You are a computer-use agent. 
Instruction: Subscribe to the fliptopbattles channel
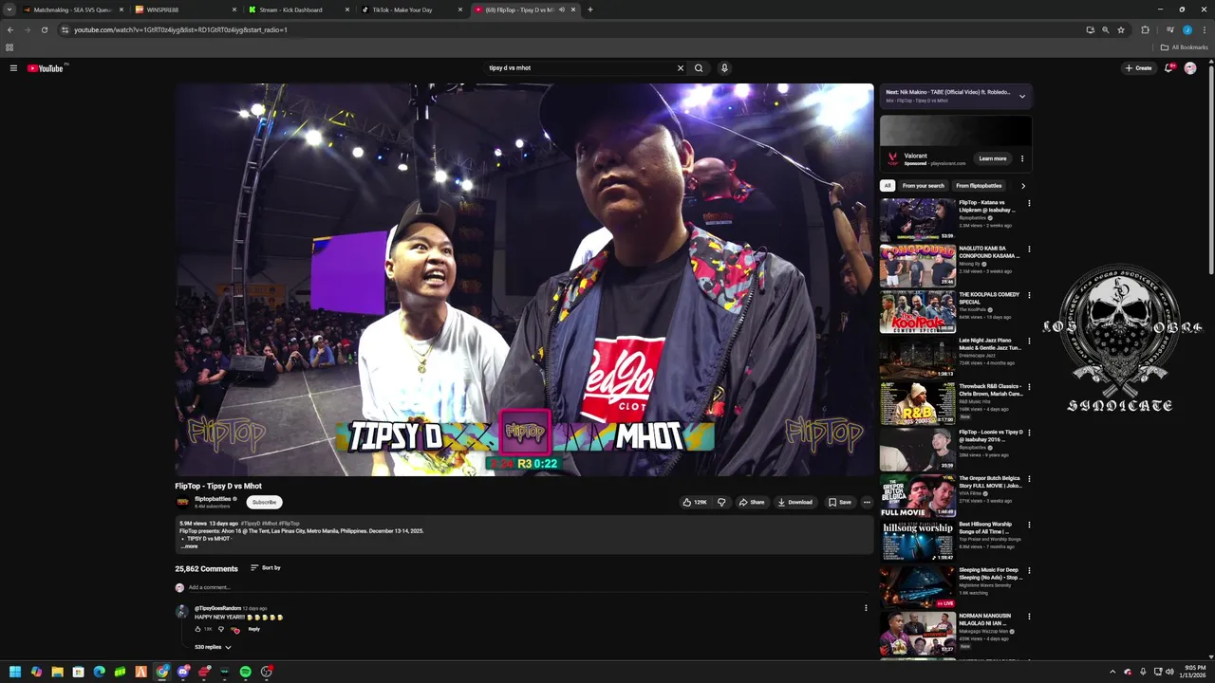(264, 502)
